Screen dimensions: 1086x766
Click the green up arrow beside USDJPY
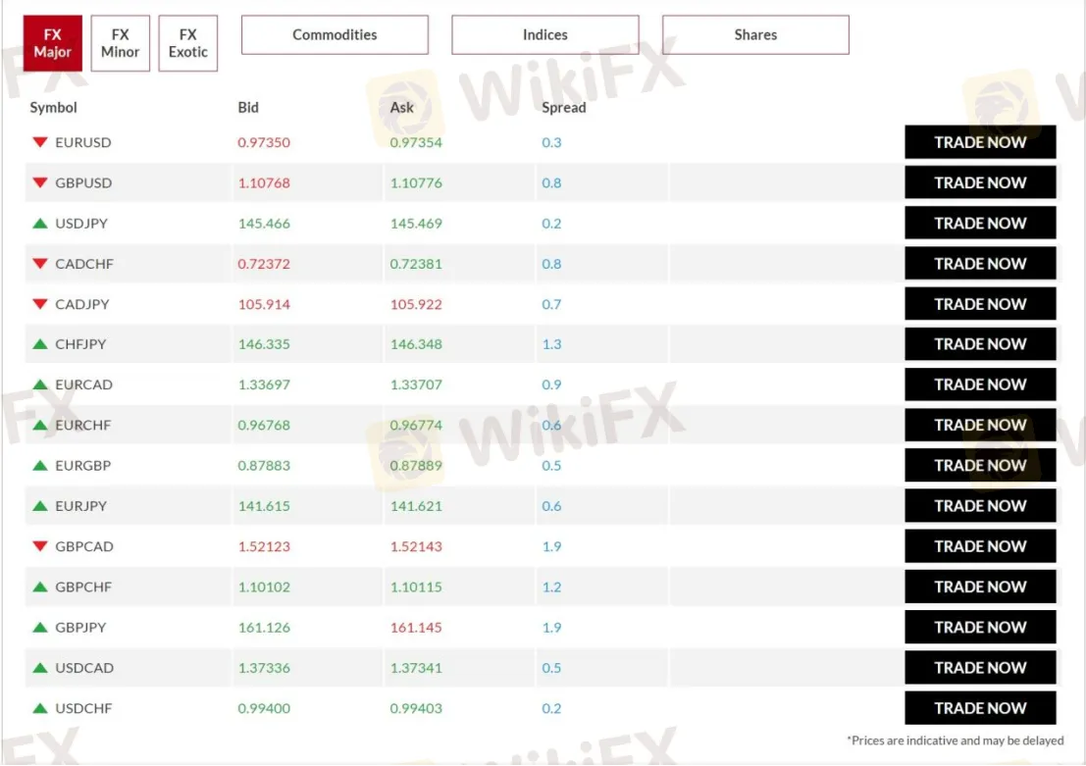tap(40, 224)
